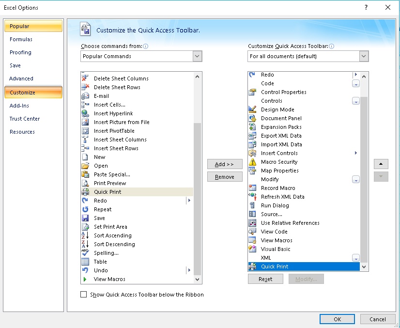The width and height of the screenshot is (400, 328).
Task: Click the Use Relative References icon
Action: (x=252, y=223)
